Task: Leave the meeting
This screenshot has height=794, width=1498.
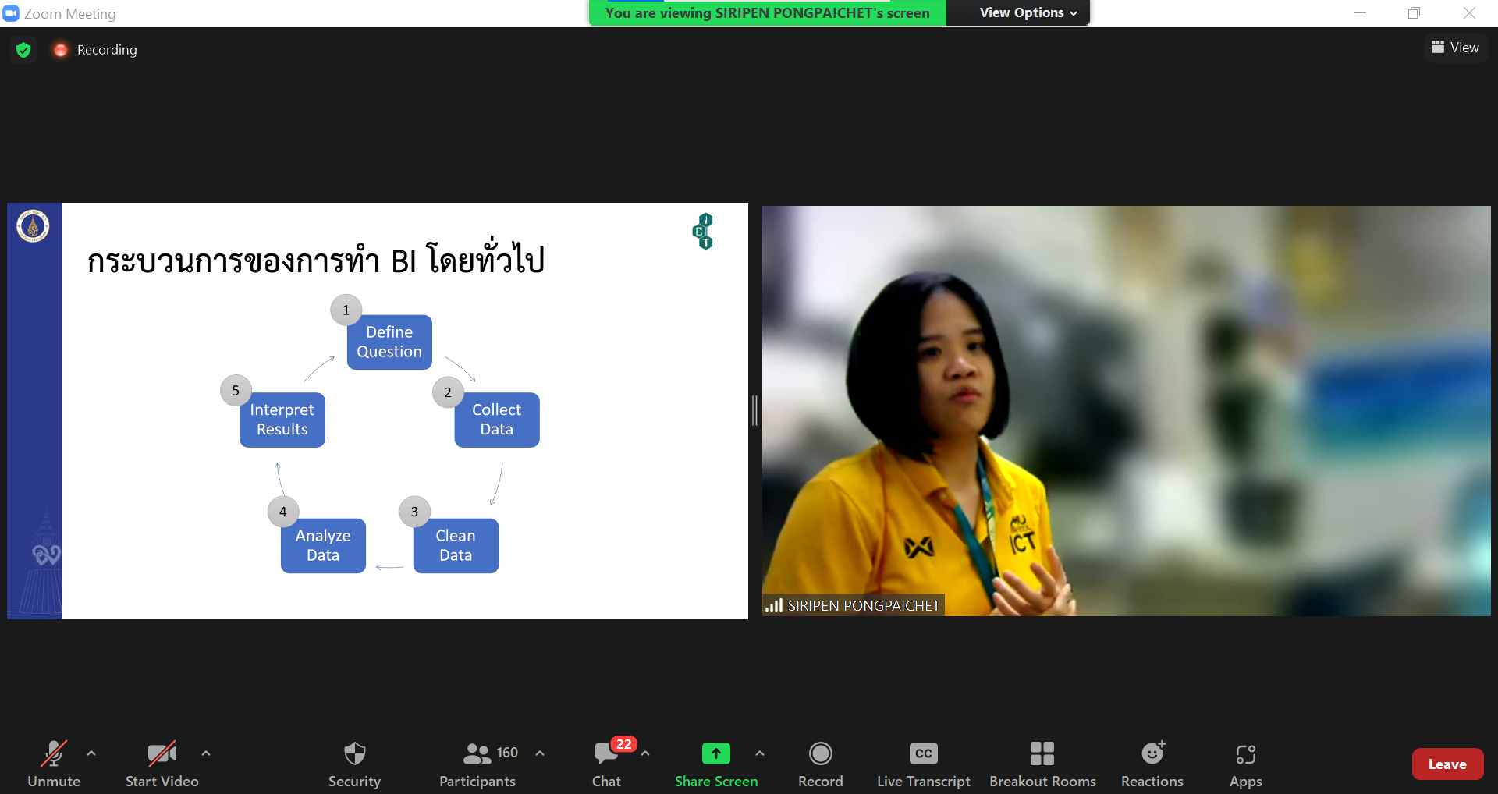Action: pyautogui.click(x=1447, y=764)
